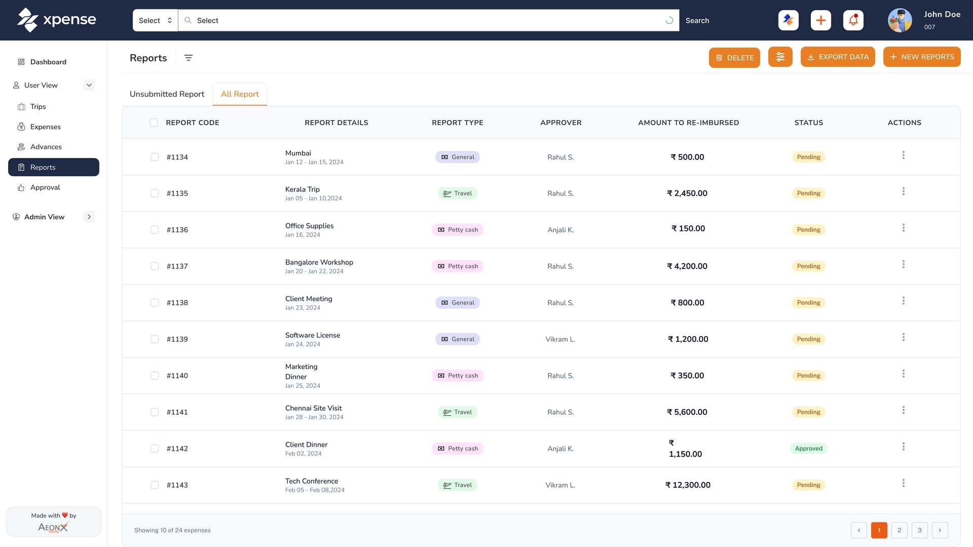Expand the Admin View section chevron
The height and width of the screenshot is (547, 973).
[89, 217]
